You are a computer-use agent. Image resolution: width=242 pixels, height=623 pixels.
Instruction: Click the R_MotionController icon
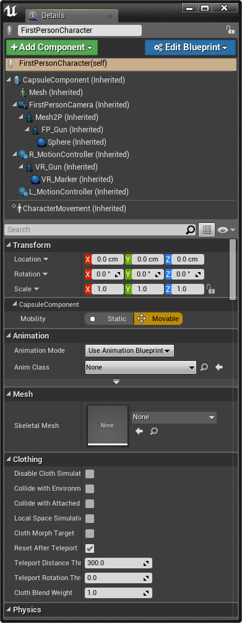coord(22,155)
